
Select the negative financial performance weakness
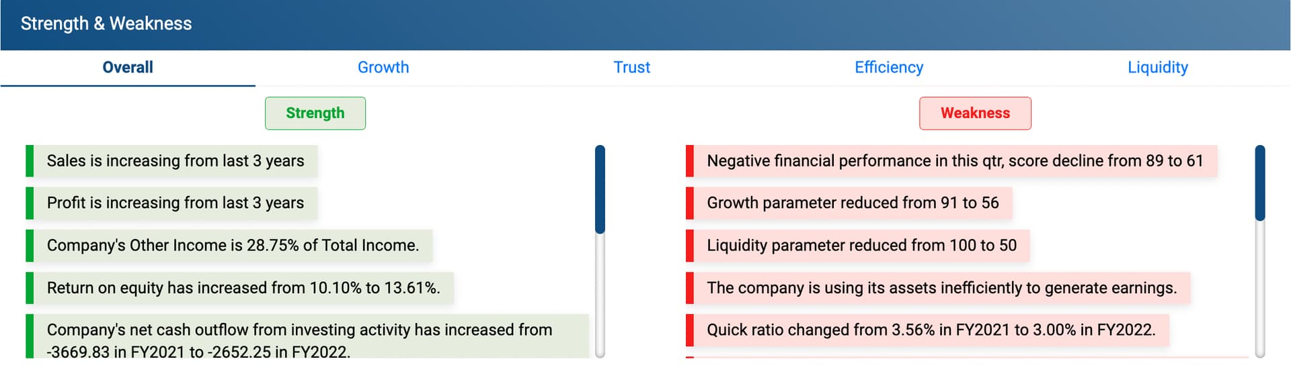click(x=951, y=161)
